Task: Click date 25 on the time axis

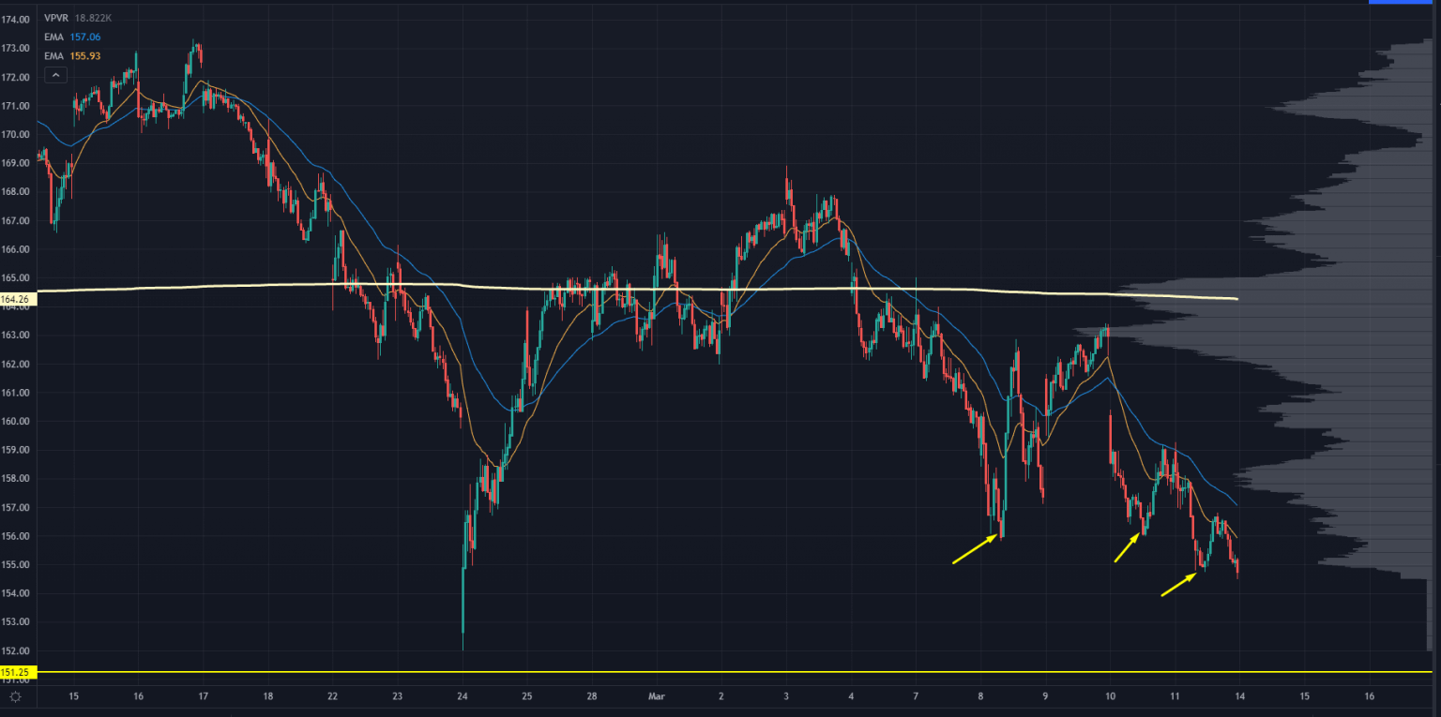Action: coord(527,696)
